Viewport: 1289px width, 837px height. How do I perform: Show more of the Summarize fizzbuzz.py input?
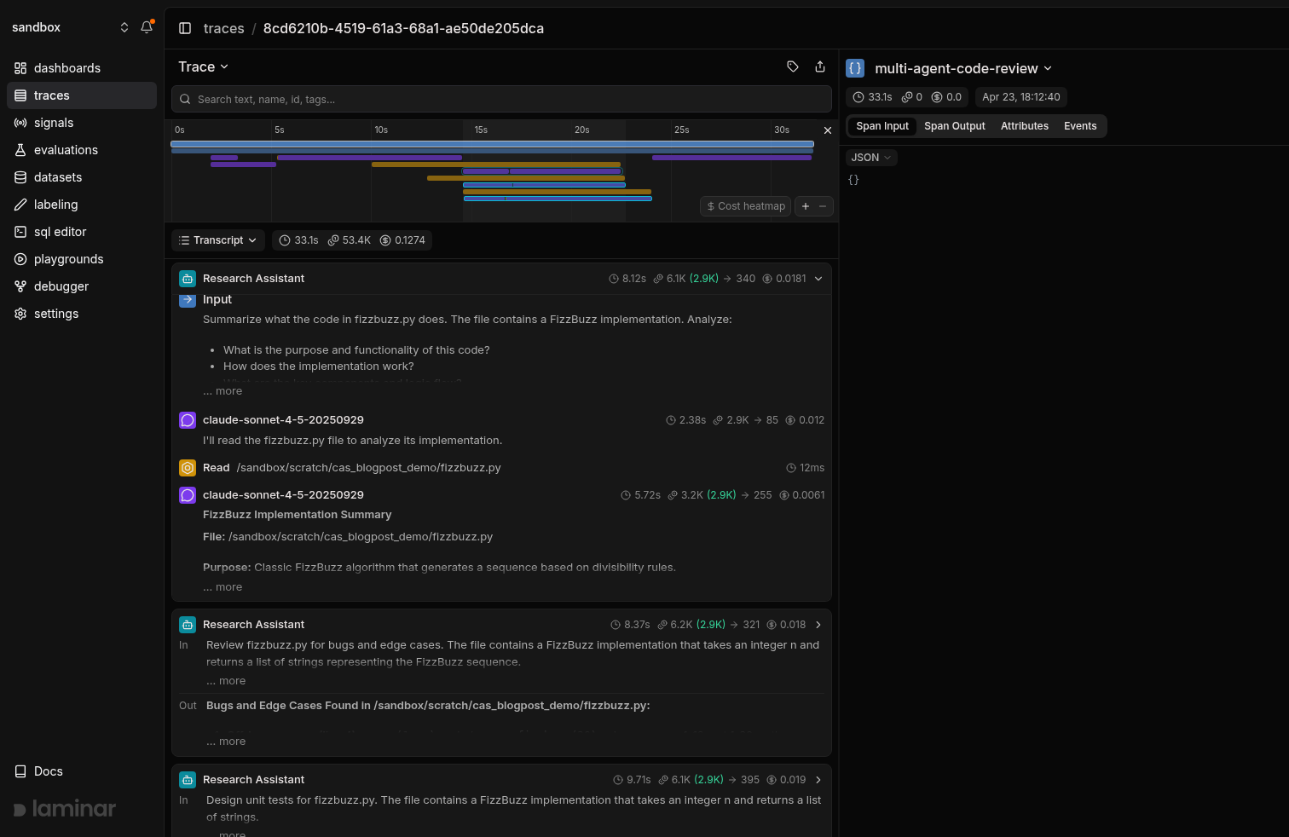click(x=223, y=391)
